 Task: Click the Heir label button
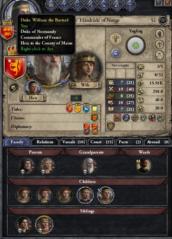(x=33, y=98)
